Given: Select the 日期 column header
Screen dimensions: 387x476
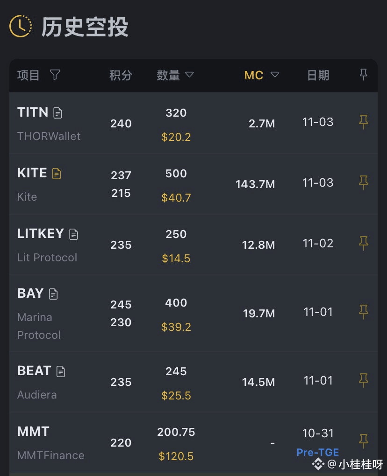Looking at the screenshot, I should [318, 75].
